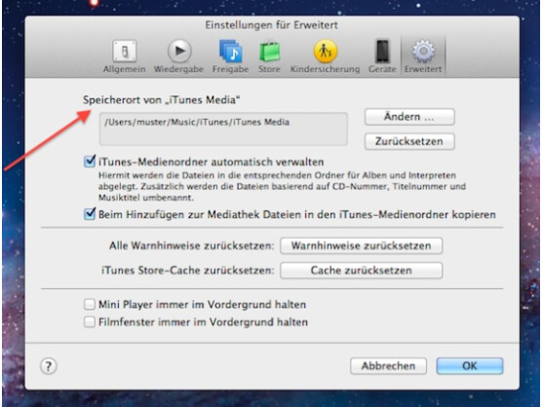Viewport: 543px width, 407px height.
Task: Open the Kindersicherung parental controls pane
Action: tap(325, 56)
